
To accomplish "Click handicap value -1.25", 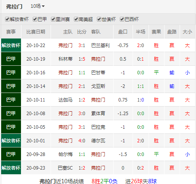I will (123, 114).
